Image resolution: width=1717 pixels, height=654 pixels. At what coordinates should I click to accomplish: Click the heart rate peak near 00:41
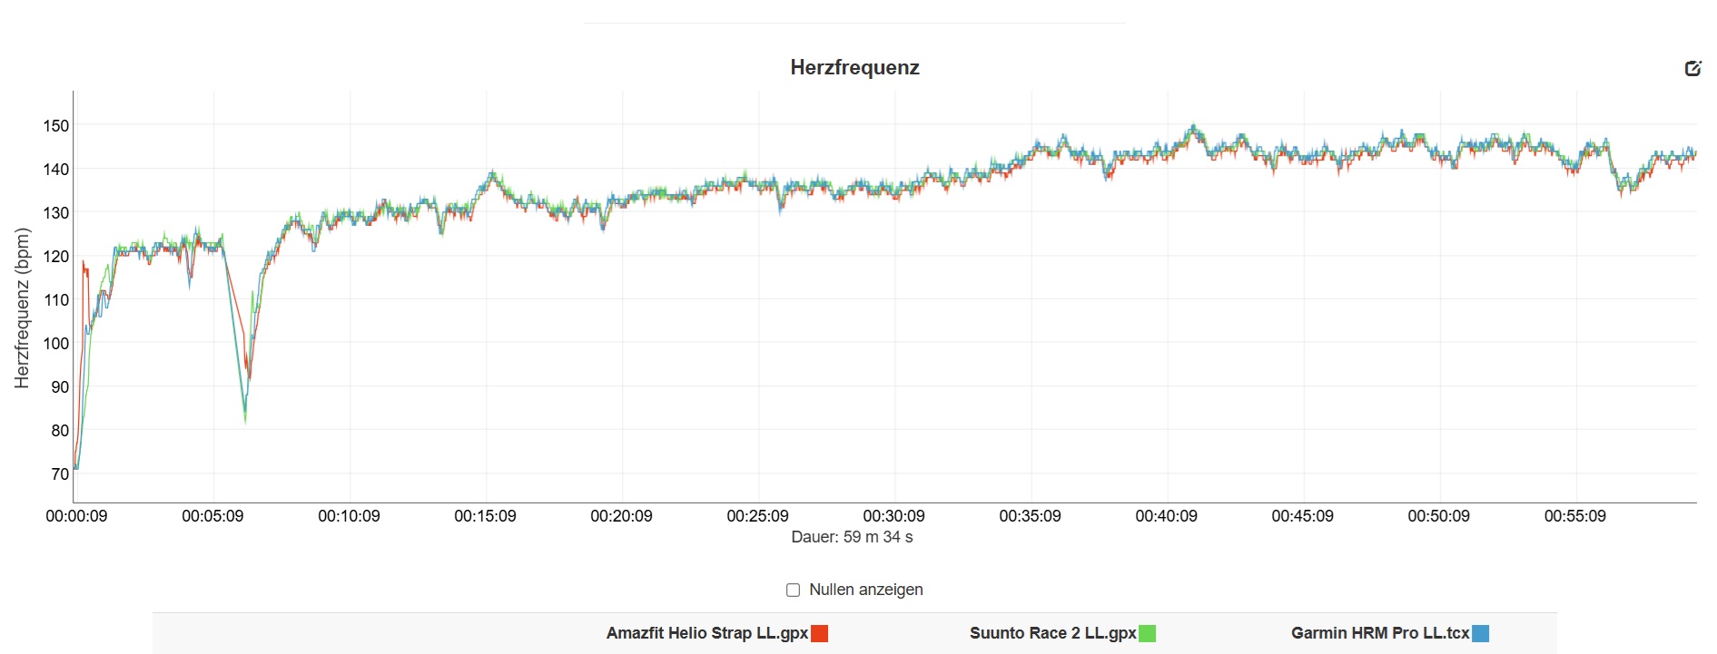click(x=1193, y=129)
